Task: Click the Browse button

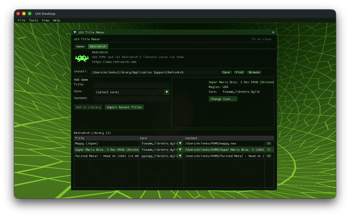Action: [254, 72]
